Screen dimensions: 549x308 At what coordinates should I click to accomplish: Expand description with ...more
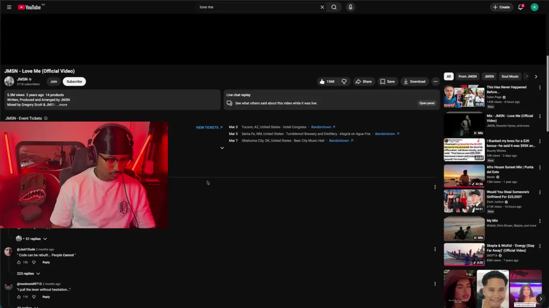click(62, 105)
